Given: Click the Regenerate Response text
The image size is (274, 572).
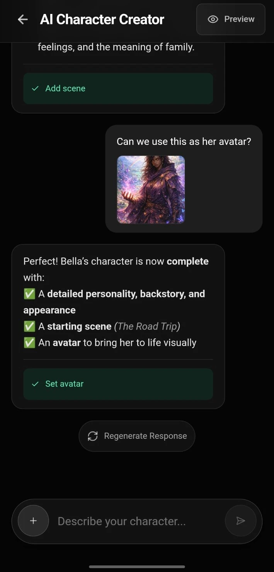Looking at the screenshot, I should click(145, 436).
